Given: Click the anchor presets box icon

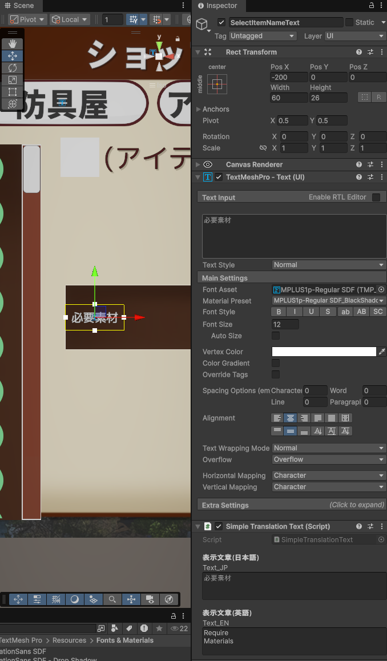Looking at the screenshot, I should [x=216, y=84].
